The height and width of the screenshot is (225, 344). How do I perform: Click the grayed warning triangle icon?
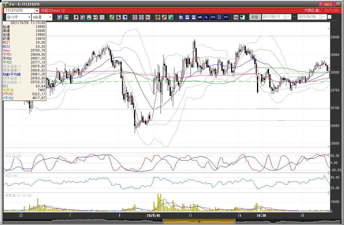pyautogui.click(x=102, y=17)
